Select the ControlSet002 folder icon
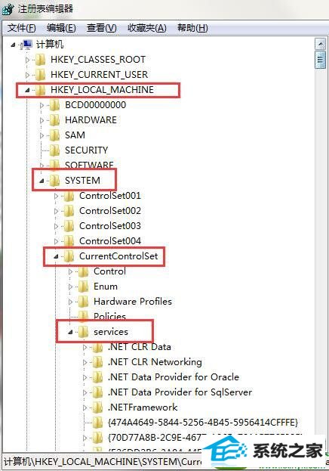 click(69, 211)
